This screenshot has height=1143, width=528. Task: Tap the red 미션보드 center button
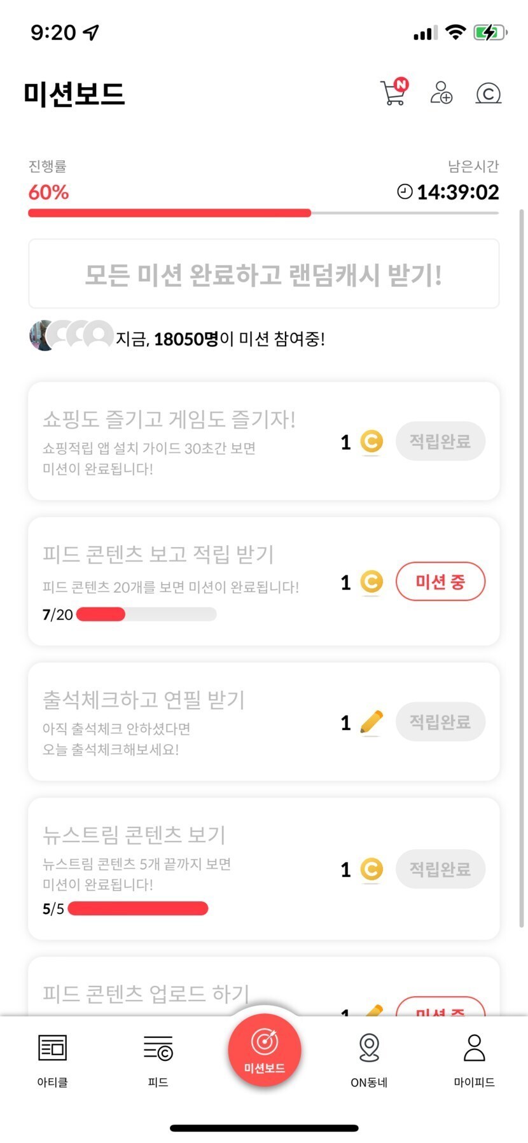(x=264, y=1050)
